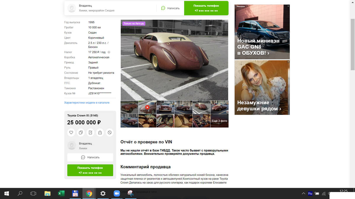Click top green Показать телефон button
This screenshot has width=355, height=199.
coord(206,8)
